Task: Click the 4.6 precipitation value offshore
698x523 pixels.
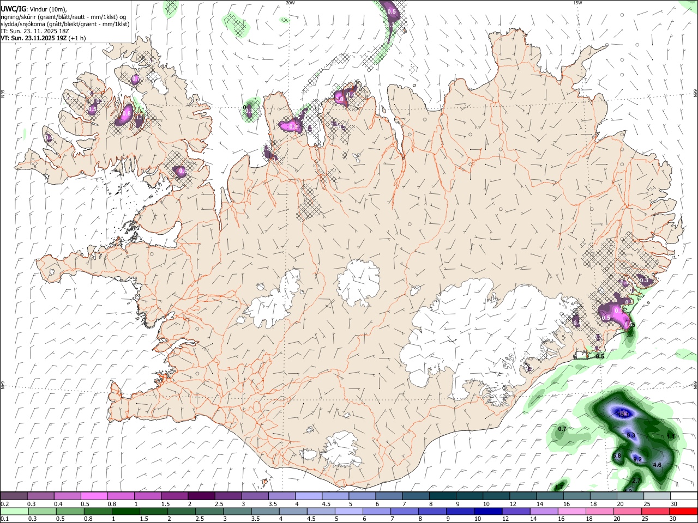Action: pyautogui.click(x=657, y=465)
